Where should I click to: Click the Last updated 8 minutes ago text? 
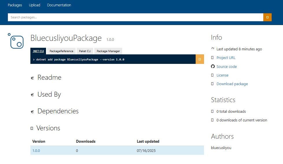239,49
